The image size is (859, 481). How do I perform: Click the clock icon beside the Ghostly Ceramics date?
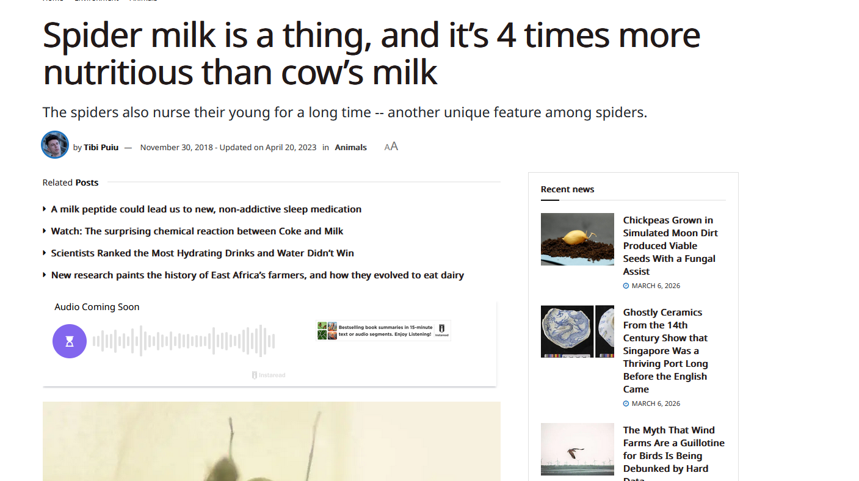[x=626, y=403]
